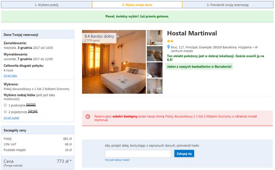Select the '1 podwójne' bed radio button

(x=5, y=104)
